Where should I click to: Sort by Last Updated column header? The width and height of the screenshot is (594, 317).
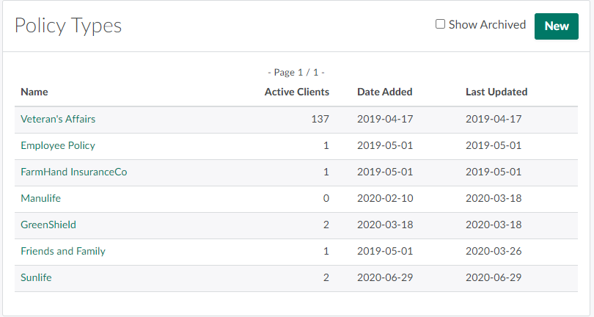click(x=496, y=92)
